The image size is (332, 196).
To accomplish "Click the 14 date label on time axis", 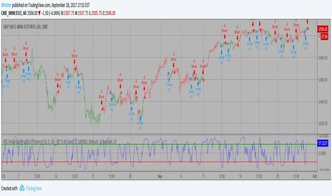I will coord(56,176).
